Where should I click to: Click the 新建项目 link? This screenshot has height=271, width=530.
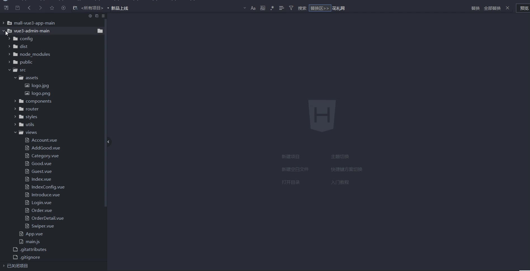291,156
